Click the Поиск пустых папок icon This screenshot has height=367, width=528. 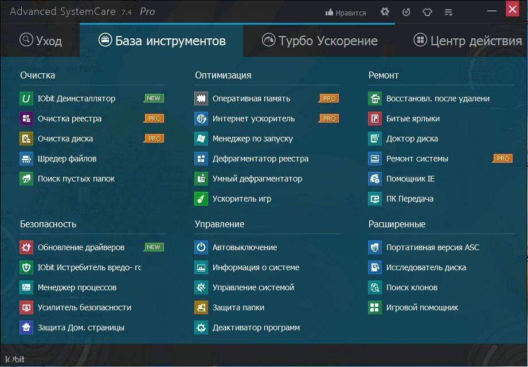pos(26,179)
